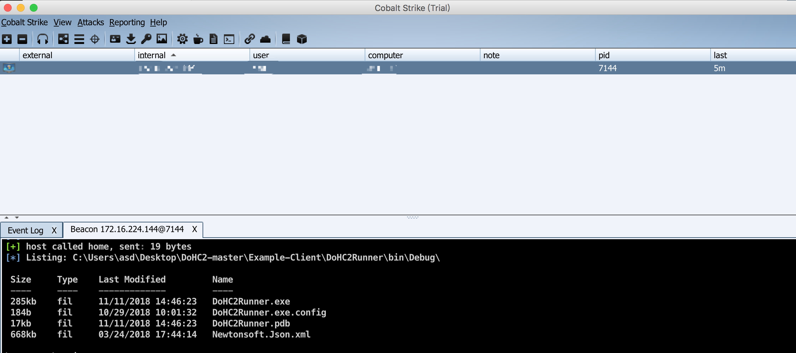Open the credentials view icon
Viewport: 796px width, 353px height.
(115, 39)
